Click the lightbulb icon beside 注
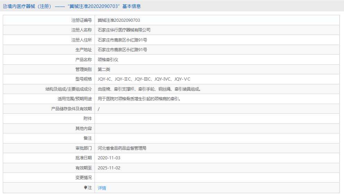The image size is (344, 196). [x=85, y=188]
